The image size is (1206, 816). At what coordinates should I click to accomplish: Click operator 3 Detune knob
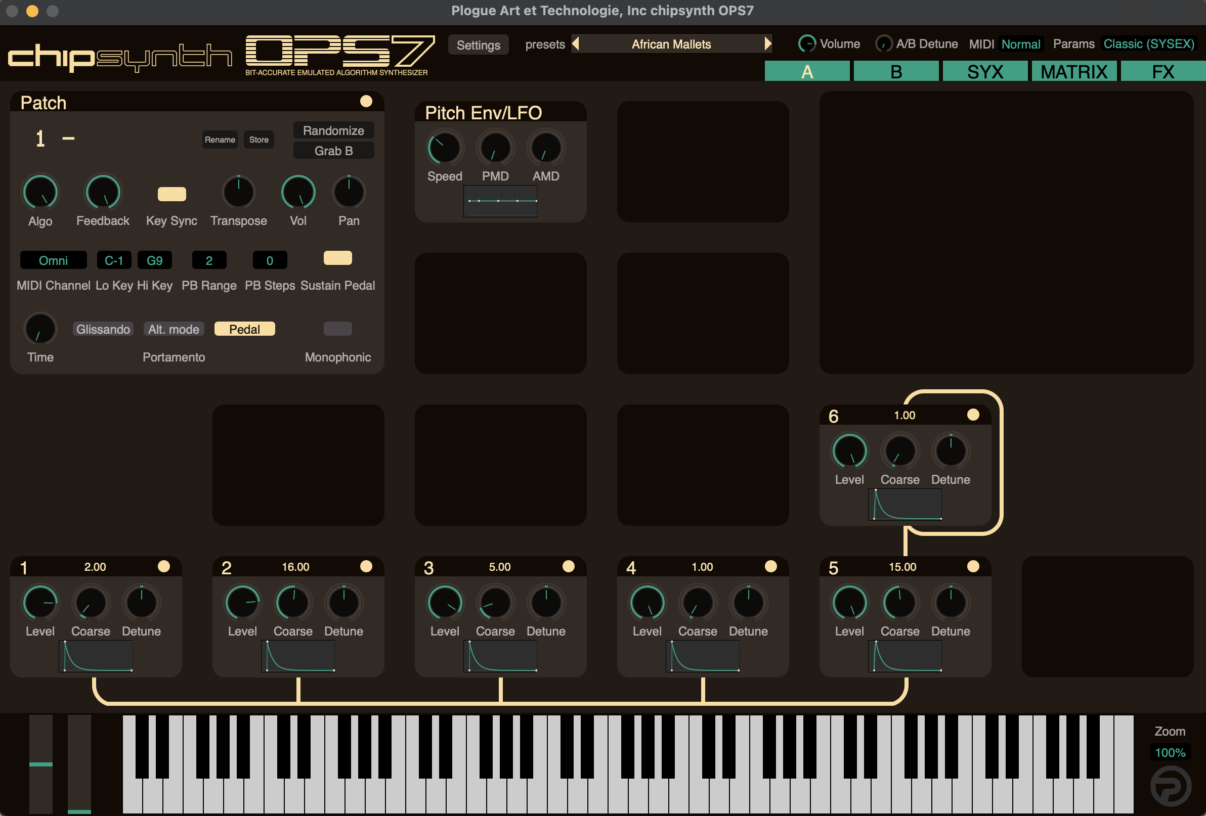(x=546, y=603)
